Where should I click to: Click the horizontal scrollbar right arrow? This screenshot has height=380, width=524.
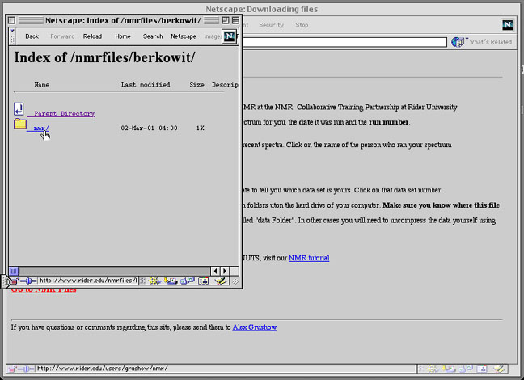point(225,270)
